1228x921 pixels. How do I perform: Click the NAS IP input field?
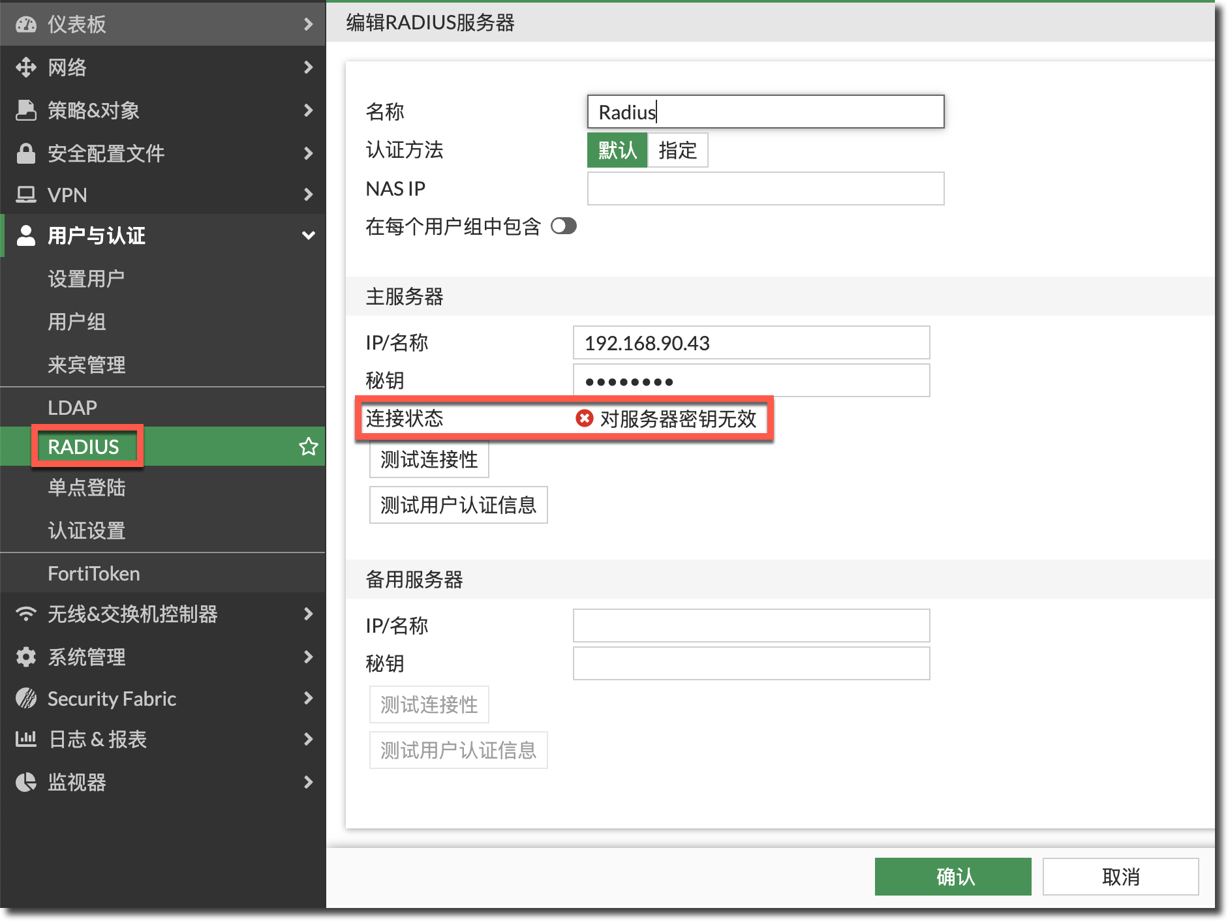[x=765, y=189]
